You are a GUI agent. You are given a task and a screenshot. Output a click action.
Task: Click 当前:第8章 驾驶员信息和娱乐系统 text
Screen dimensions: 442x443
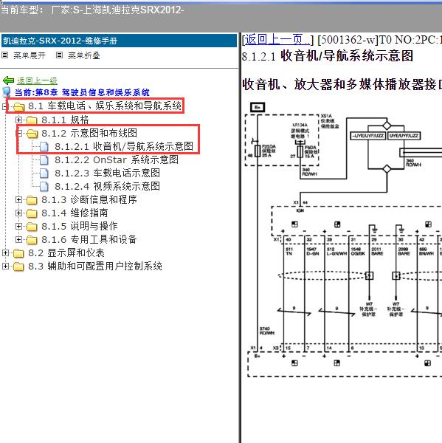point(82,92)
